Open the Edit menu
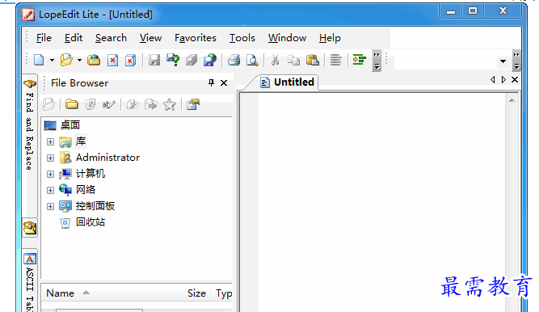The image size is (539, 312). pos(74,38)
